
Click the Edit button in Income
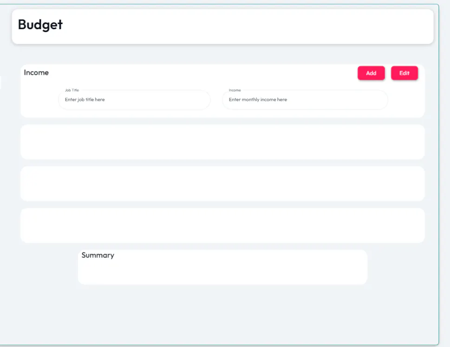404,73
